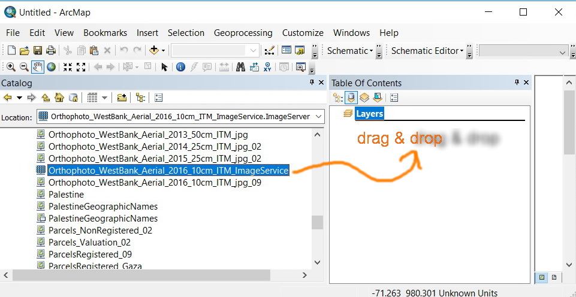Open the Create Viewer Window icon

(301, 67)
